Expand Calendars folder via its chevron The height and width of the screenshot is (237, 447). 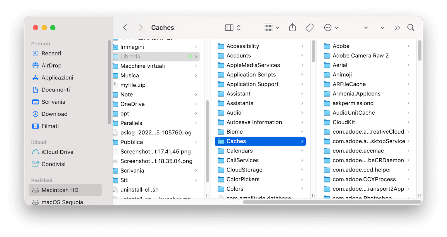(x=302, y=151)
